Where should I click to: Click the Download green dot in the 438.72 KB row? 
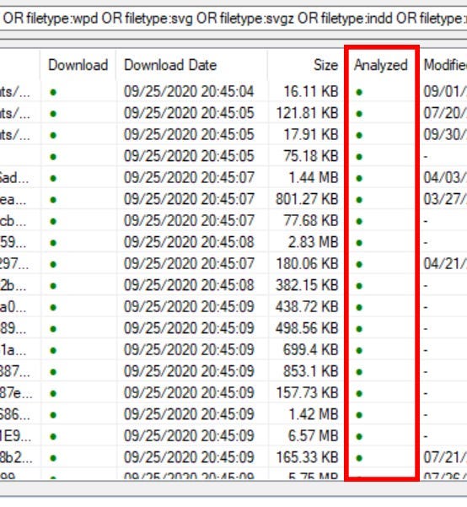(x=53, y=308)
